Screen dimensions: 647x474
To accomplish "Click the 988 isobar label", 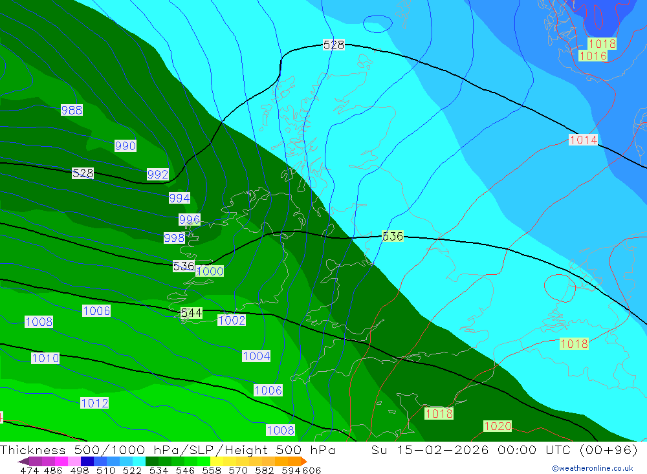I will [x=72, y=110].
